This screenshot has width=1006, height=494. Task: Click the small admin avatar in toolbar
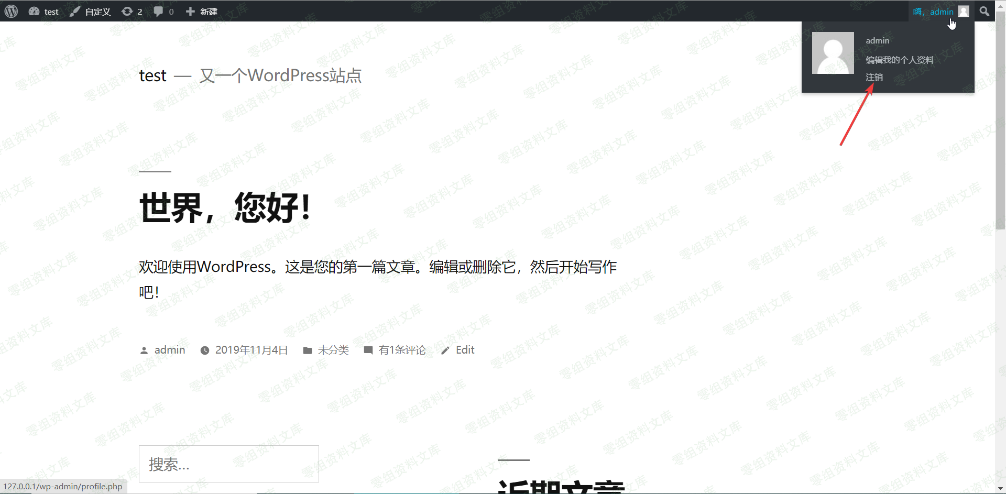(964, 12)
